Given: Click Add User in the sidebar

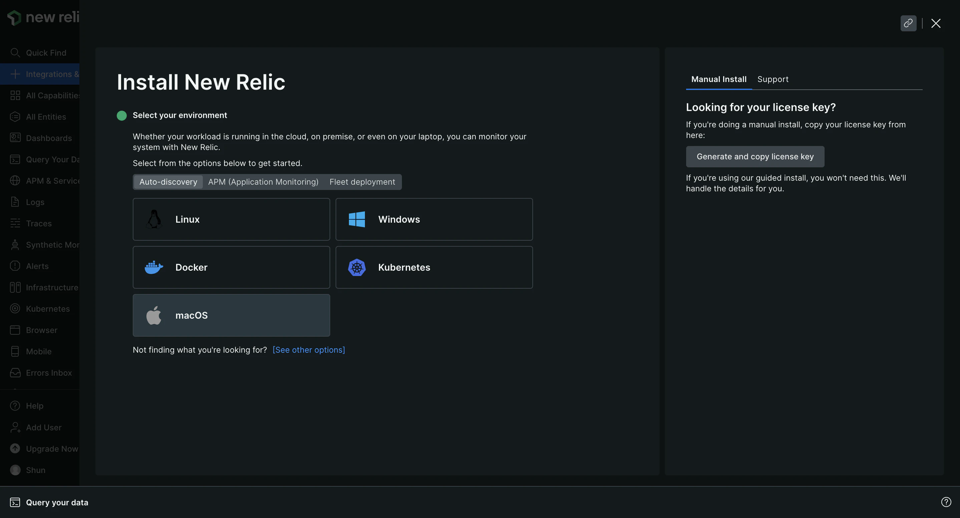Looking at the screenshot, I should click(x=39, y=427).
